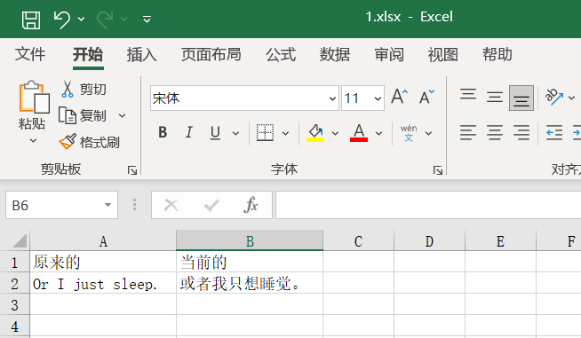This screenshot has width=581, height=338.
Task: Open the 剪贴板 dialog launcher
Action: tap(132, 170)
